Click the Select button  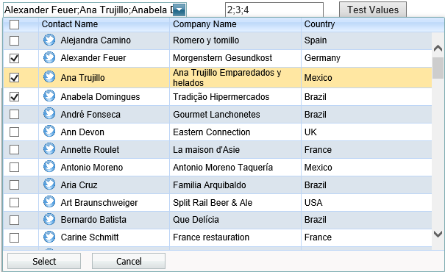[44, 261]
